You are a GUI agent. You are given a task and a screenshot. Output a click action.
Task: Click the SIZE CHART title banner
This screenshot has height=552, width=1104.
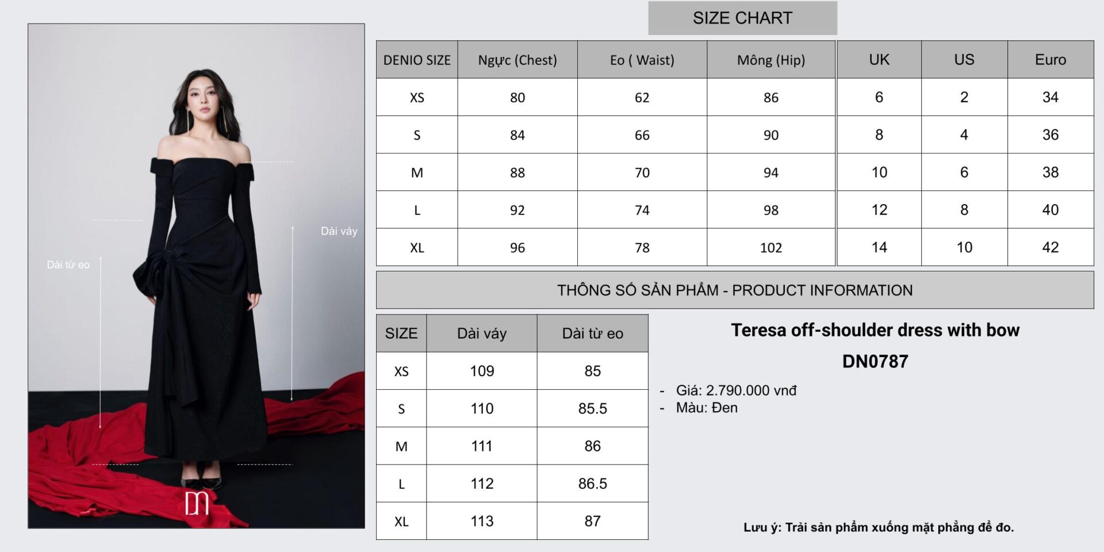tap(742, 18)
